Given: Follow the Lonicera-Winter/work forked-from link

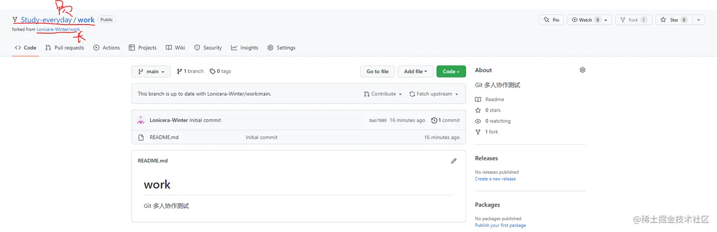Looking at the screenshot, I should click(x=58, y=29).
